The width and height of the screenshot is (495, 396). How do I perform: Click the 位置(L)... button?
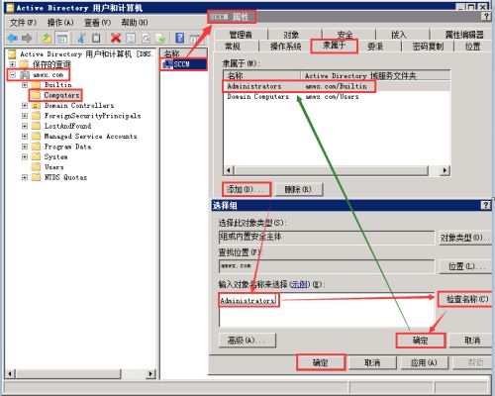(465, 266)
